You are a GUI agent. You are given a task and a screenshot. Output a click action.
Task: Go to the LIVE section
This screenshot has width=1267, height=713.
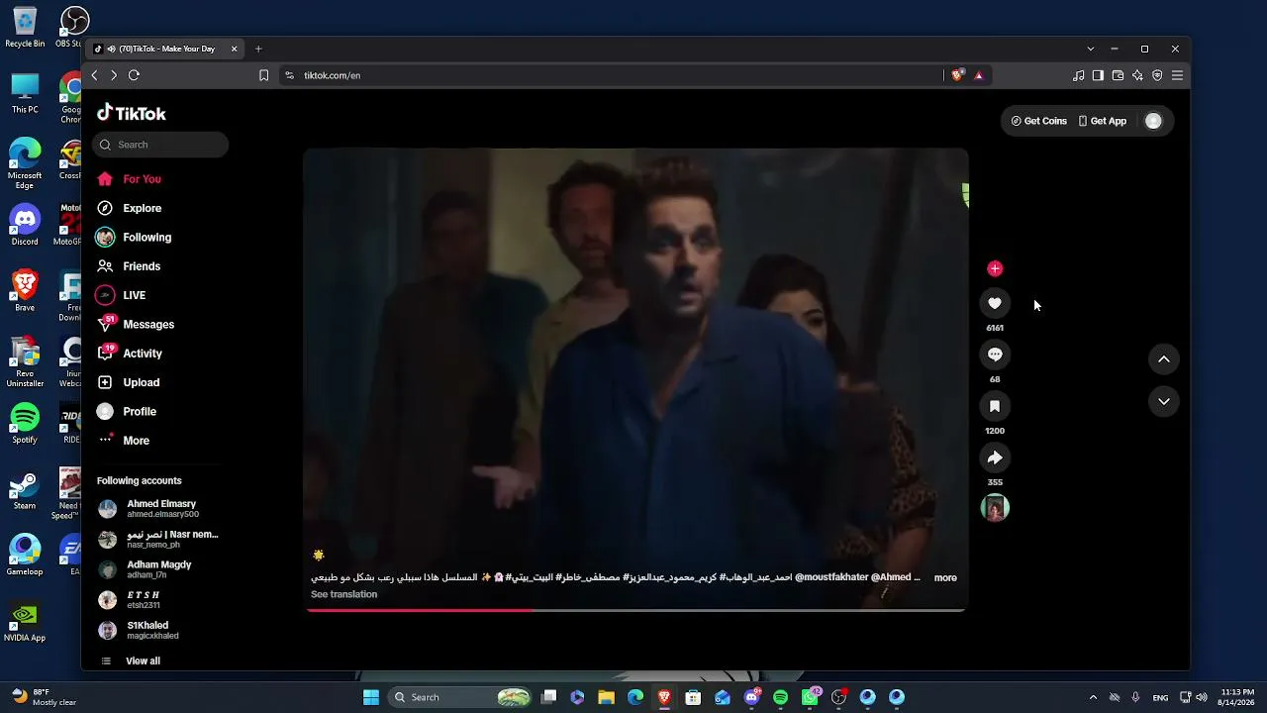(x=121, y=295)
